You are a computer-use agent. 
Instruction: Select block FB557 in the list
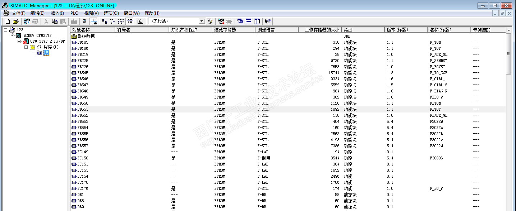pos(83,146)
